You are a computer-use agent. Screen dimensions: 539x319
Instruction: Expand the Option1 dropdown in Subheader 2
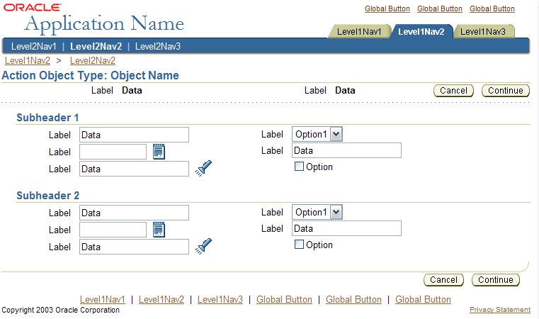336,213
